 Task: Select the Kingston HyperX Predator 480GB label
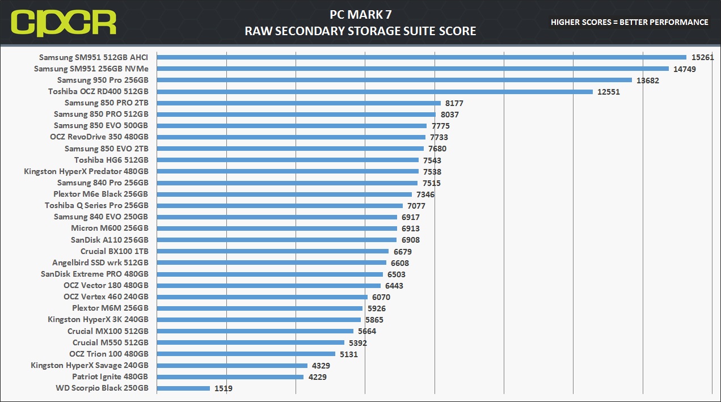coord(86,171)
